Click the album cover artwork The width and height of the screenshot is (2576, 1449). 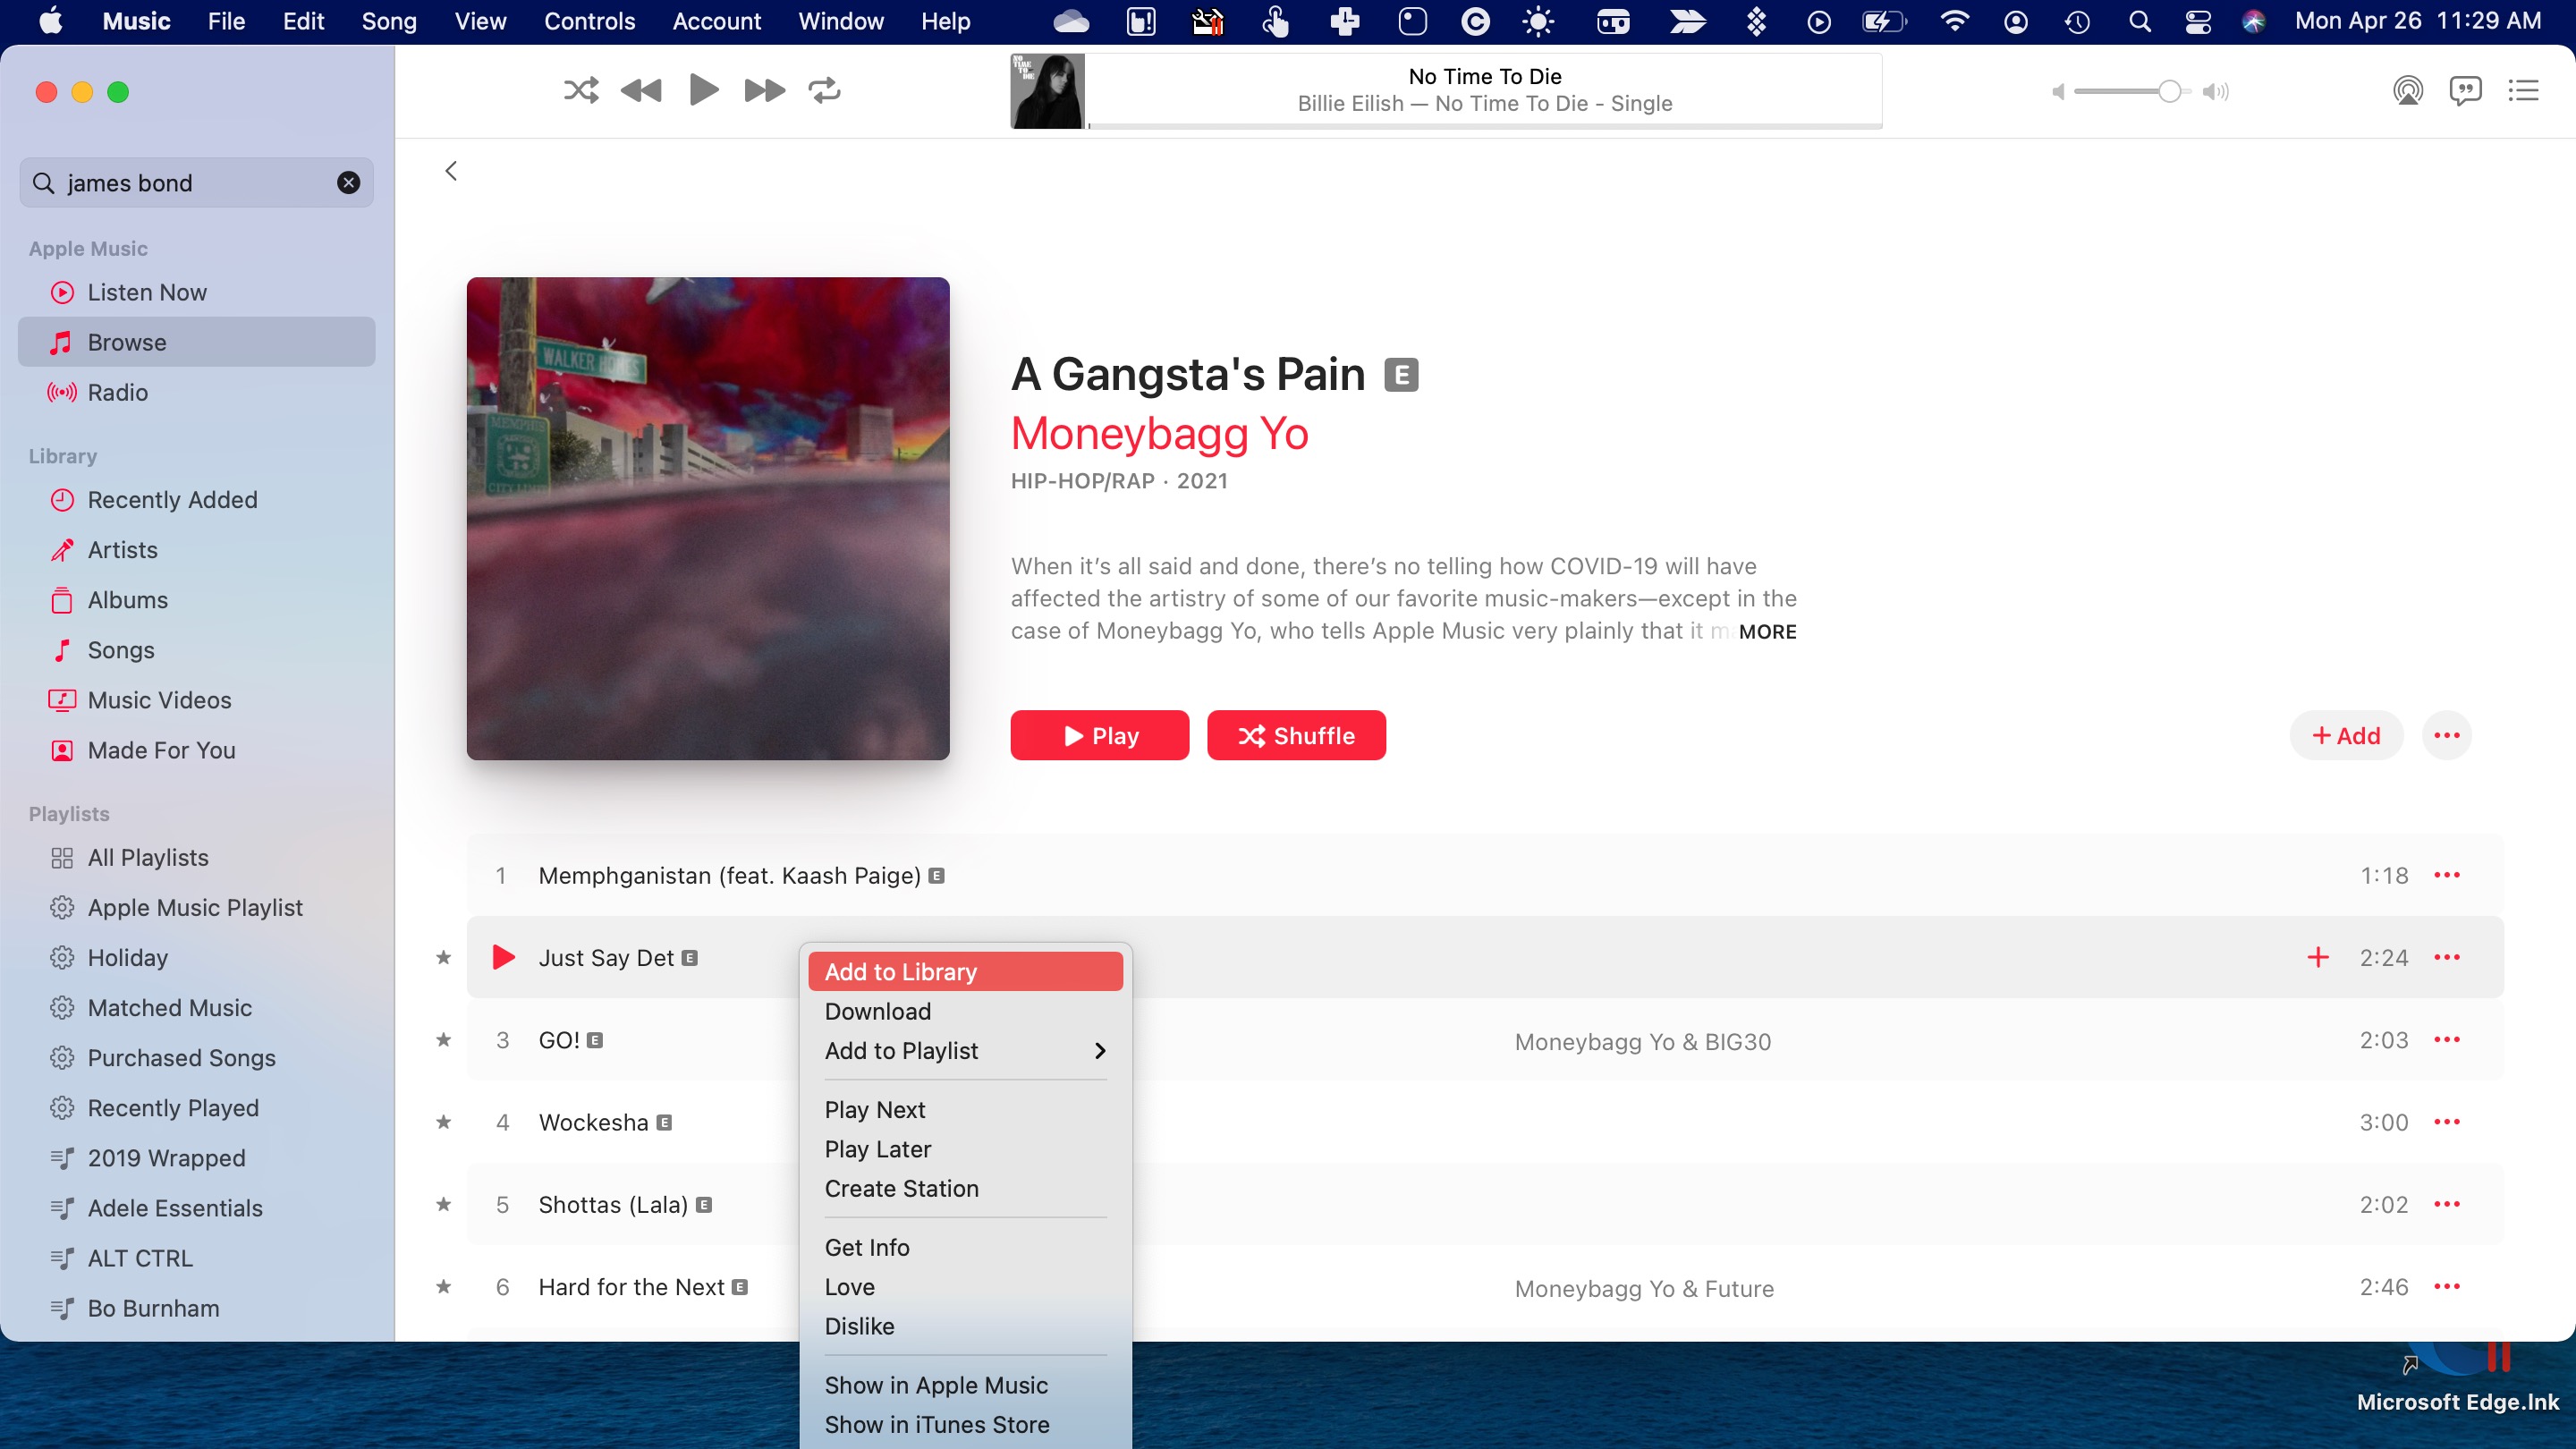tap(708, 518)
